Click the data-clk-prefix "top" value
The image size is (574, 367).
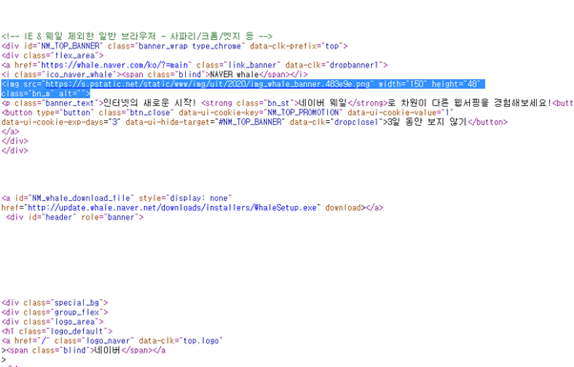[x=332, y=46]
